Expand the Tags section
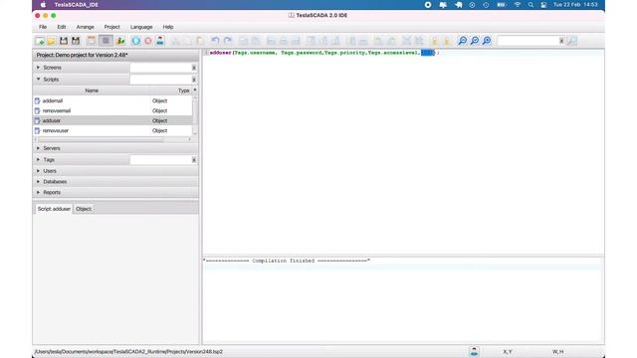The height and width of the screenshot is (358, 637). click(x=38, y=159)
